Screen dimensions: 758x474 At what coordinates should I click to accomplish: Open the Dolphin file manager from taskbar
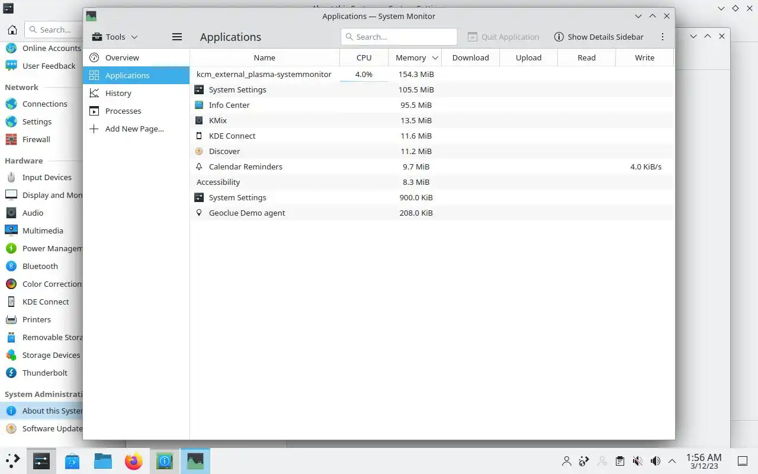click(103, 460)
